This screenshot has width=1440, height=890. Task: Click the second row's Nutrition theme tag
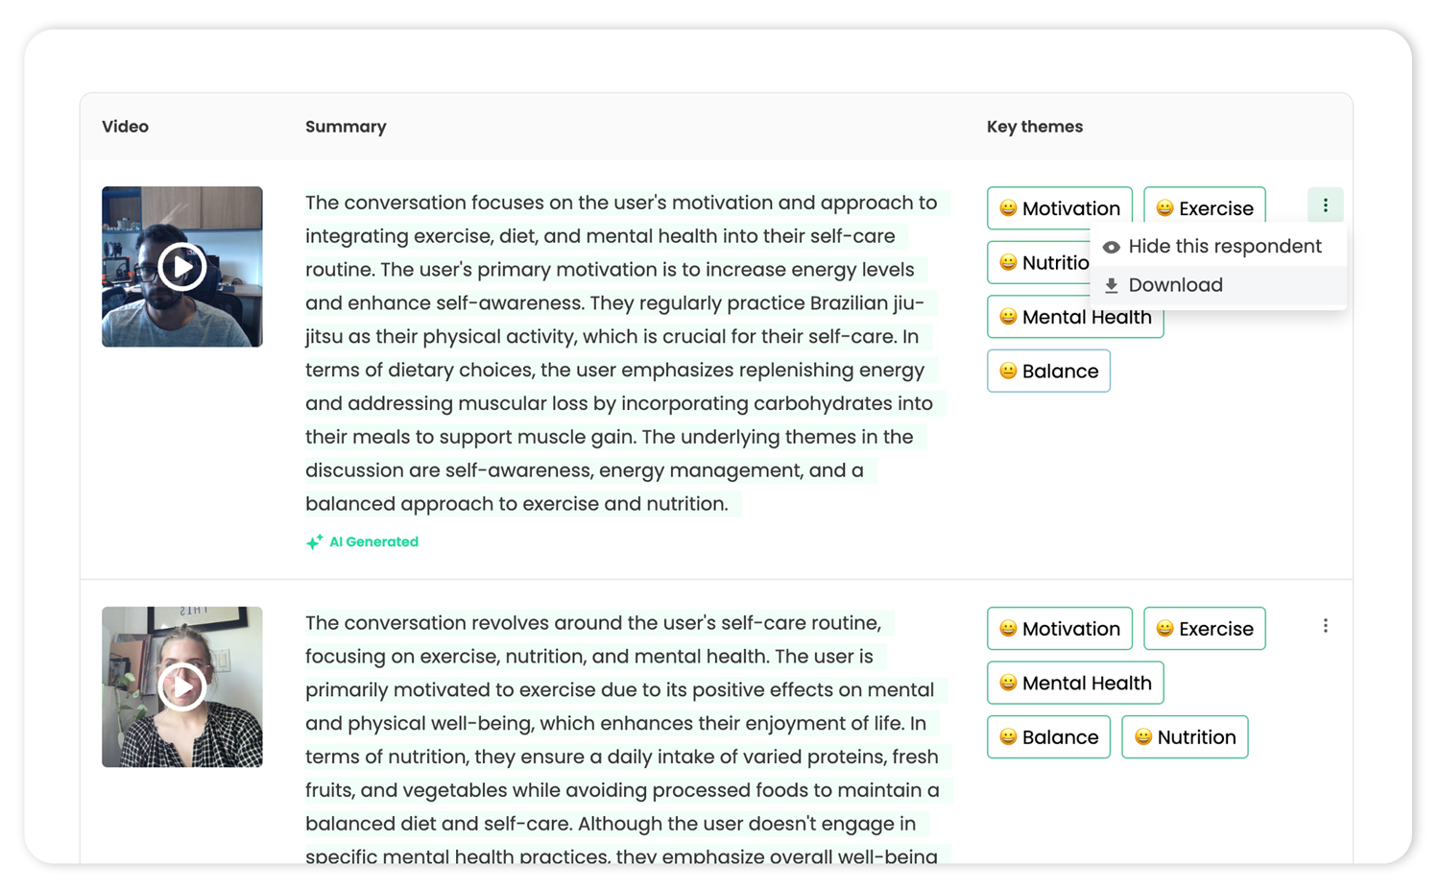1185,737
